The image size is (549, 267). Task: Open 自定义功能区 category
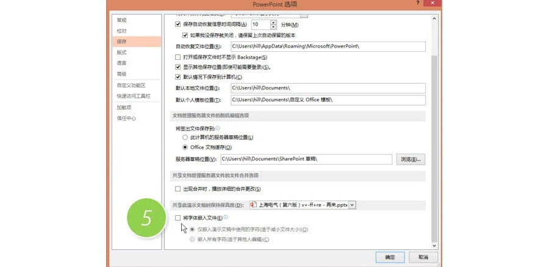tap(137, 85)
